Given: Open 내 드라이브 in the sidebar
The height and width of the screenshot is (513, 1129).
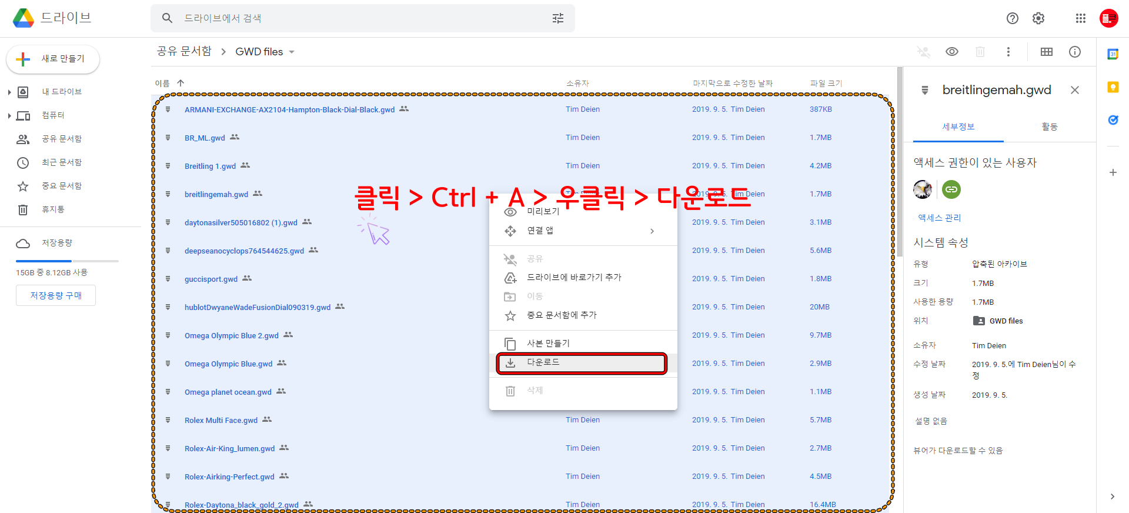Looking at the screenshot, I should coord(61,92).
